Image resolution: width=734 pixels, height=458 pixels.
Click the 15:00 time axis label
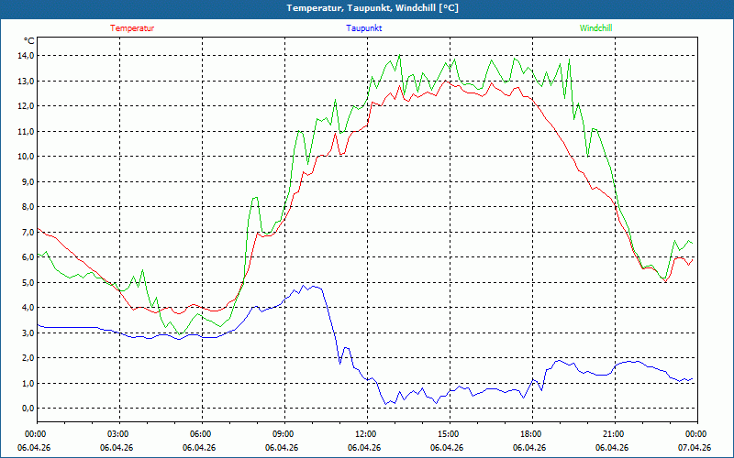448,434
